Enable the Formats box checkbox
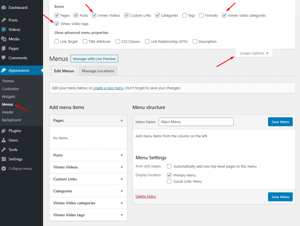This screenshot has height=226, width=300. coord(201,15)
